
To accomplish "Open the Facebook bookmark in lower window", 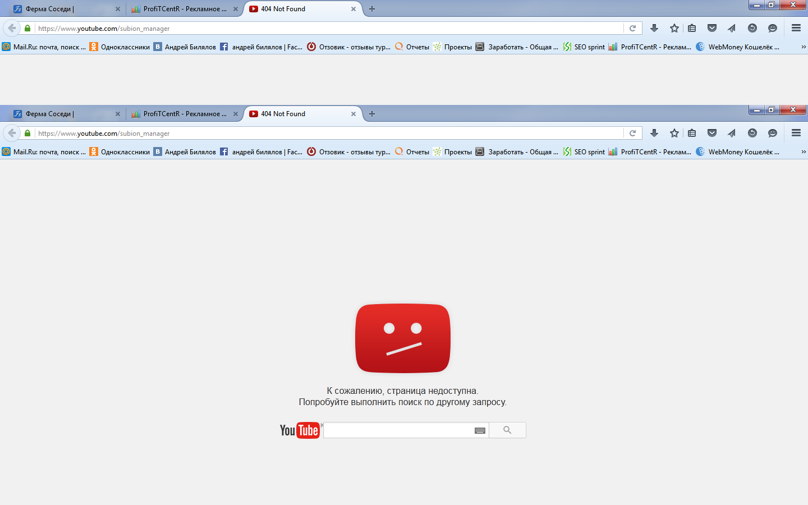I will click(x=261, y=151).
